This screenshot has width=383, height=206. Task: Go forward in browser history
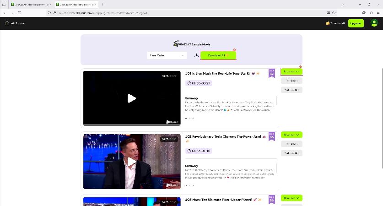pos(12,13)
